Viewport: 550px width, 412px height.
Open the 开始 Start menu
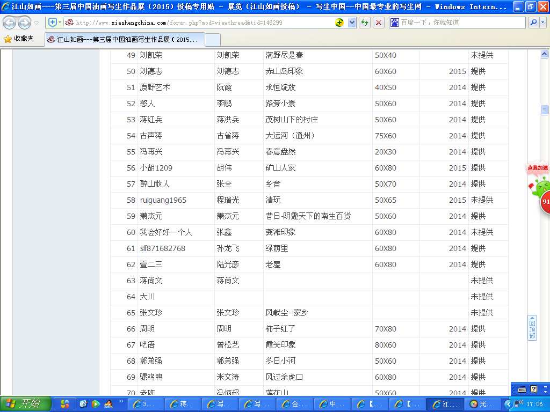[x=25, y=404]
